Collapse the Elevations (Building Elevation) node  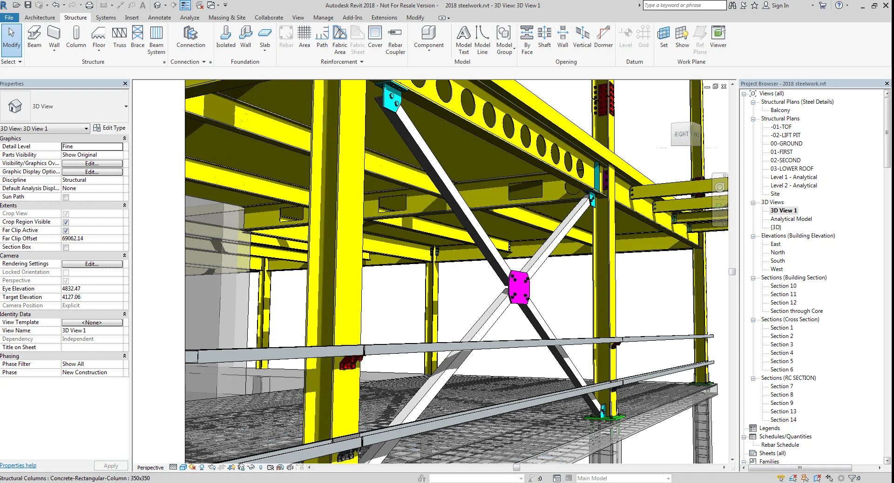tap(753, 236)
